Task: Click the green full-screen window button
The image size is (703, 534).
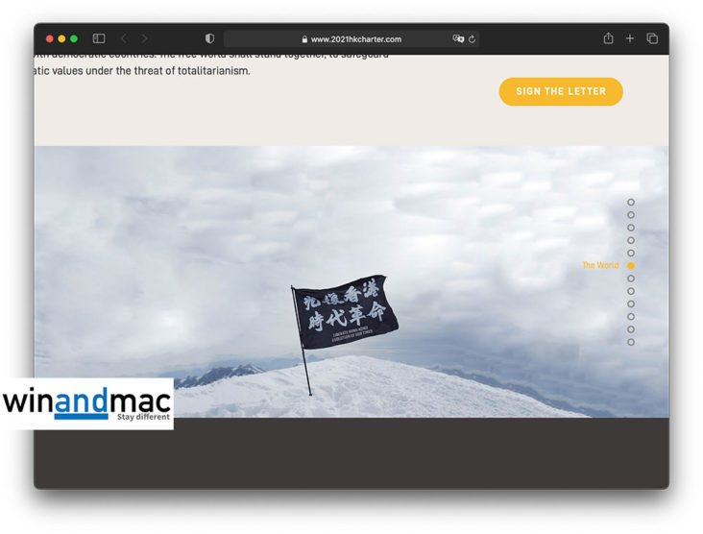Action: click(x=74, y=38)
